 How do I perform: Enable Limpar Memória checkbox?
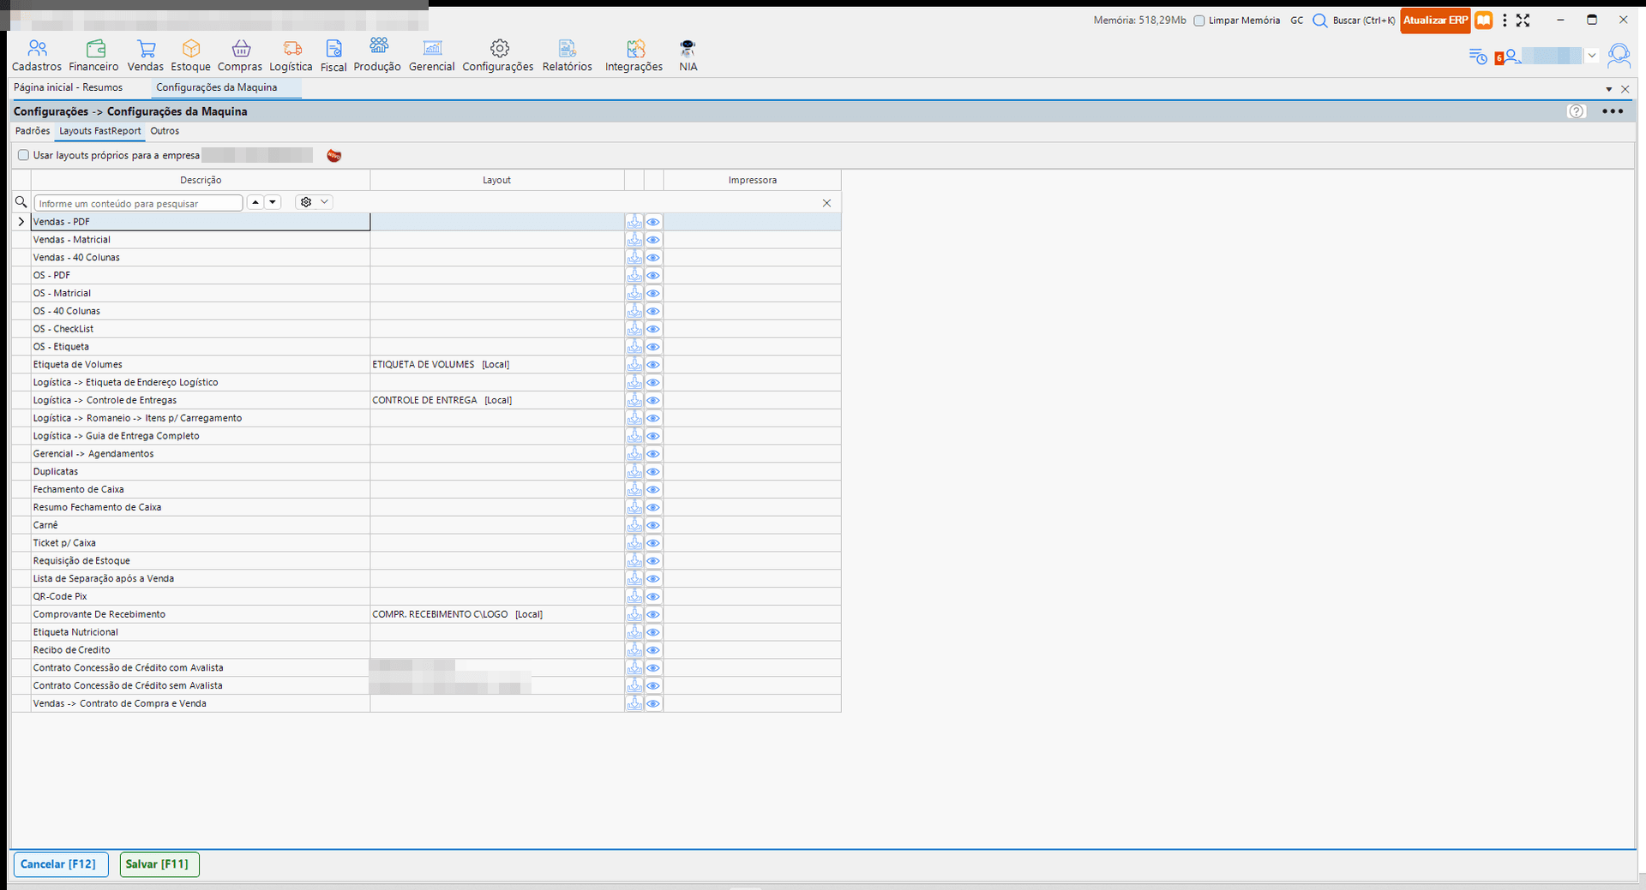[1199, 21]
